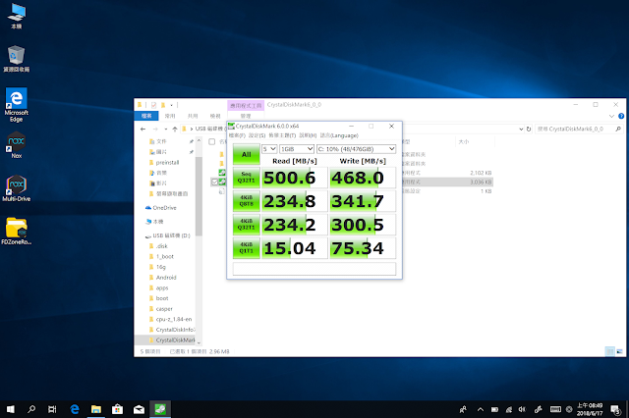Open the Recycle Bin desktop icon
Image resolution: width=629 pixels, height=418 pixels.
[x=16, y=59]
